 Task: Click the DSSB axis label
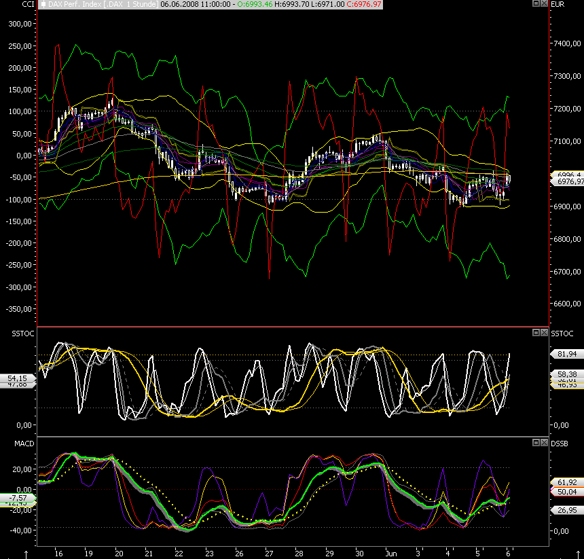coord(560,444)
